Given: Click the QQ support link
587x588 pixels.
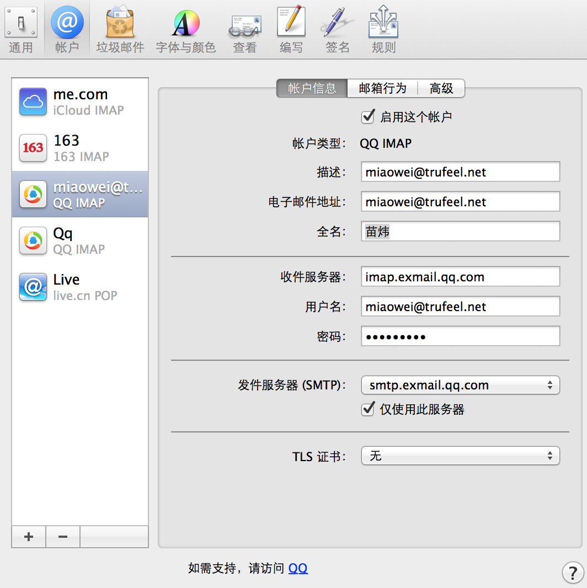Looking at the screenshot, I should 298,568.
